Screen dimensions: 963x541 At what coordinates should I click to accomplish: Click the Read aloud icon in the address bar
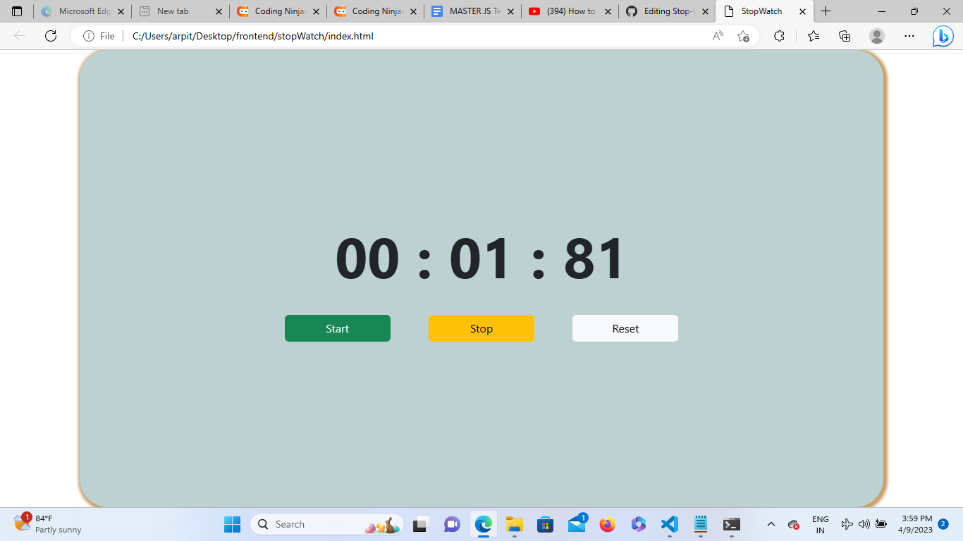(x=717, y=36)
